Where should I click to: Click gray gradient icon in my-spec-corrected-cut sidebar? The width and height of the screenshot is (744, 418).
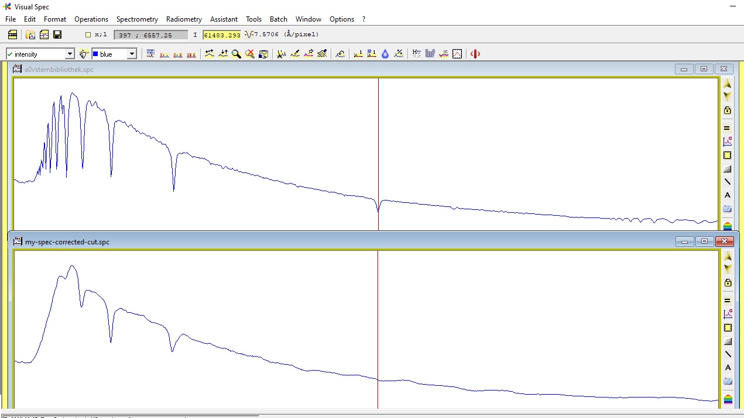click(x=728, y=341)
